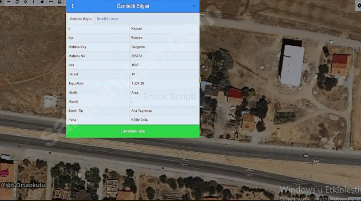The image size is (361, 201).
Task: Zoom in with the plus icon
Action: point(1,2)
